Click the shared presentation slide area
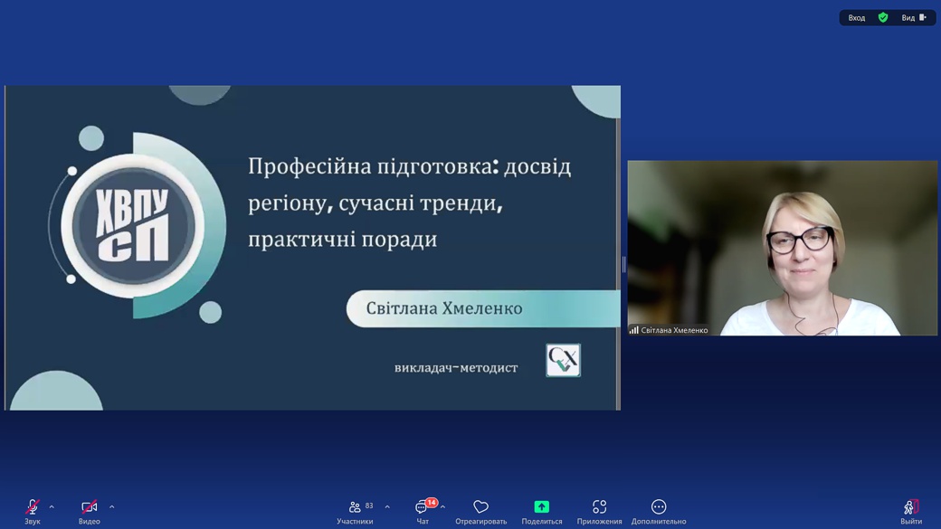The width and height of the screenshot is (941, 529). [312, 248]
